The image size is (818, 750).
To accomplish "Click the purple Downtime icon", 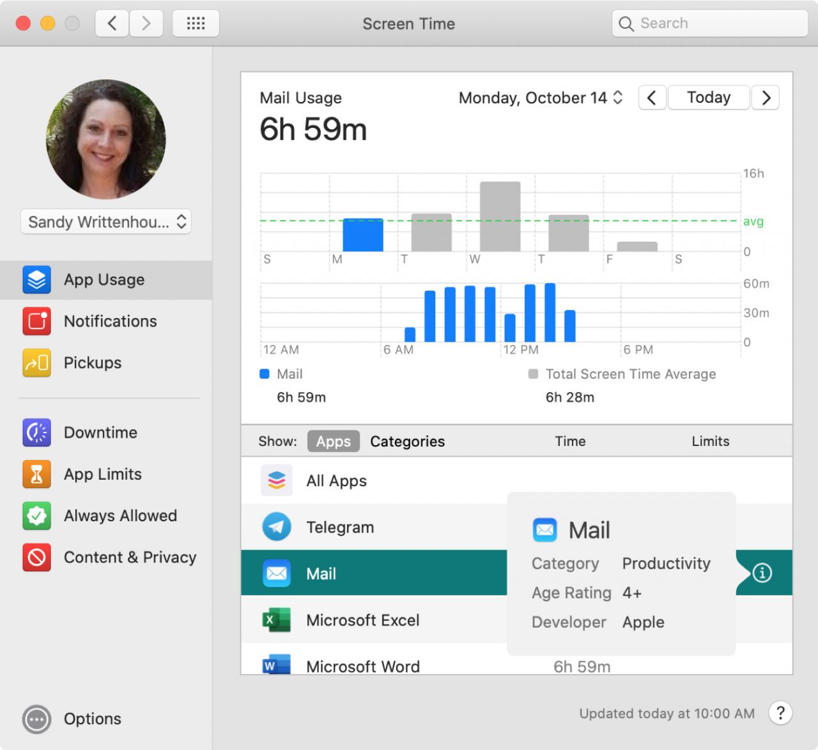I will [x=37, y=432].
